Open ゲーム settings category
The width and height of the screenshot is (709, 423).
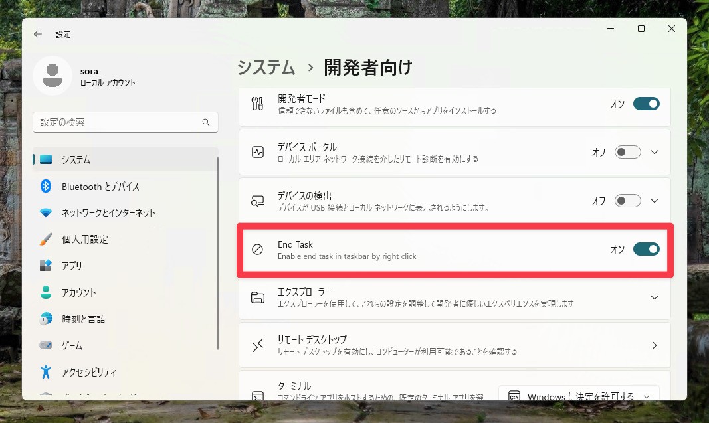point(125,345)
